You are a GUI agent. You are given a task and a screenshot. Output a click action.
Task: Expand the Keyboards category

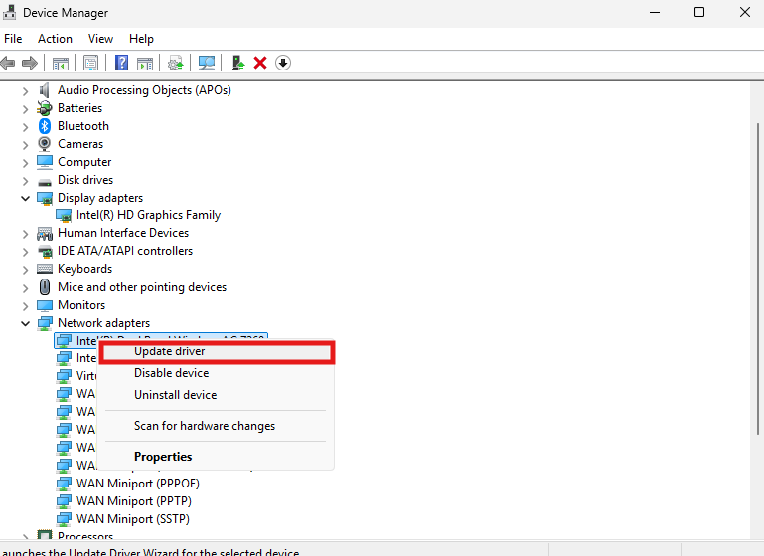(x=26, y=269)
